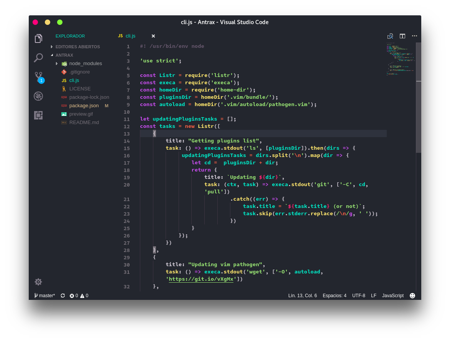This screenshot has height=342, width=450.
Task: Click the 'use strict' code line
Action: click(161, 61)
